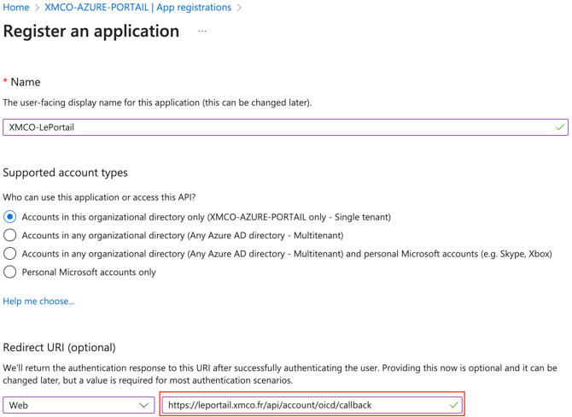Click the Supported account types heading
572x417 pixels.
coord(65,172)
